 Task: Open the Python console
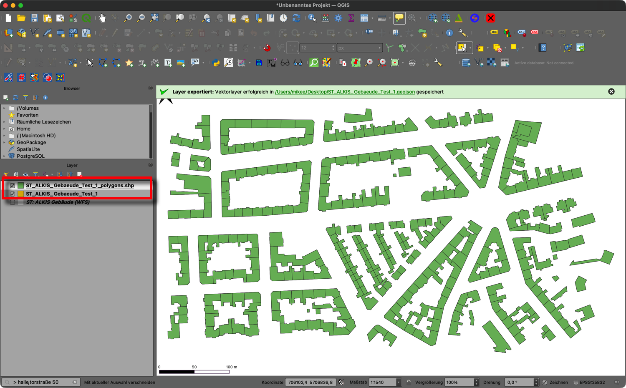click(216, 63)
